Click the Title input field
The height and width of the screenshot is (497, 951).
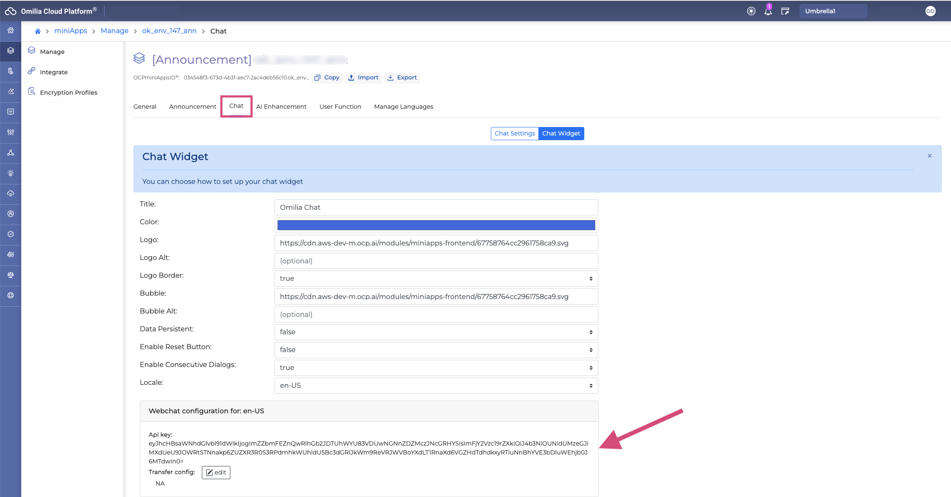pyautogui.click(x=436, y=207)
